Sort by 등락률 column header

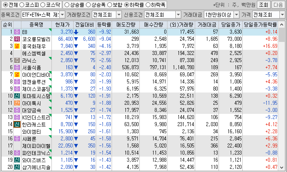(x=104, y=25)
